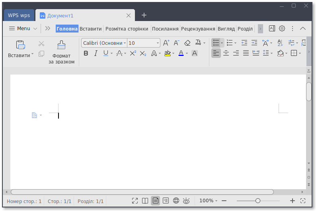
Task: Increase paragraph indent
Action: [x=254, y=42]
